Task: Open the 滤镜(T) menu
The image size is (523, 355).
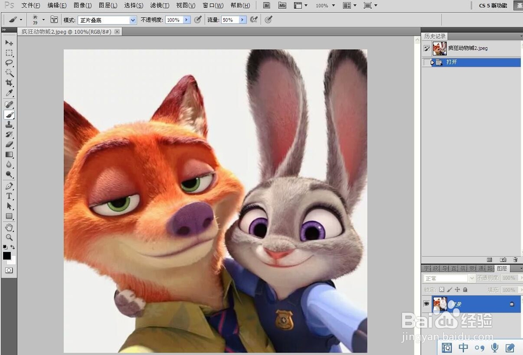Action: (x=160, y=5)
